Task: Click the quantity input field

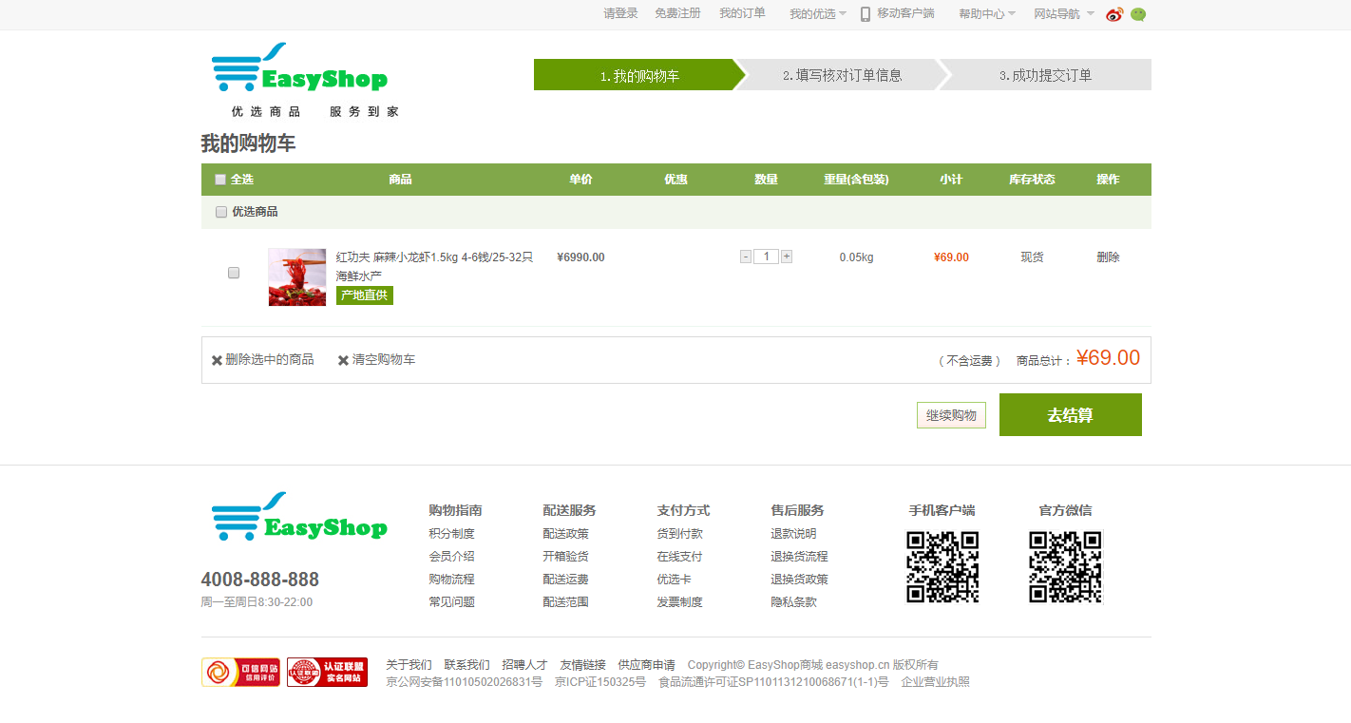Action: [766, 257]
